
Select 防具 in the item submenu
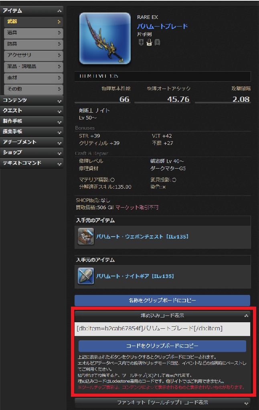[34, 44]
